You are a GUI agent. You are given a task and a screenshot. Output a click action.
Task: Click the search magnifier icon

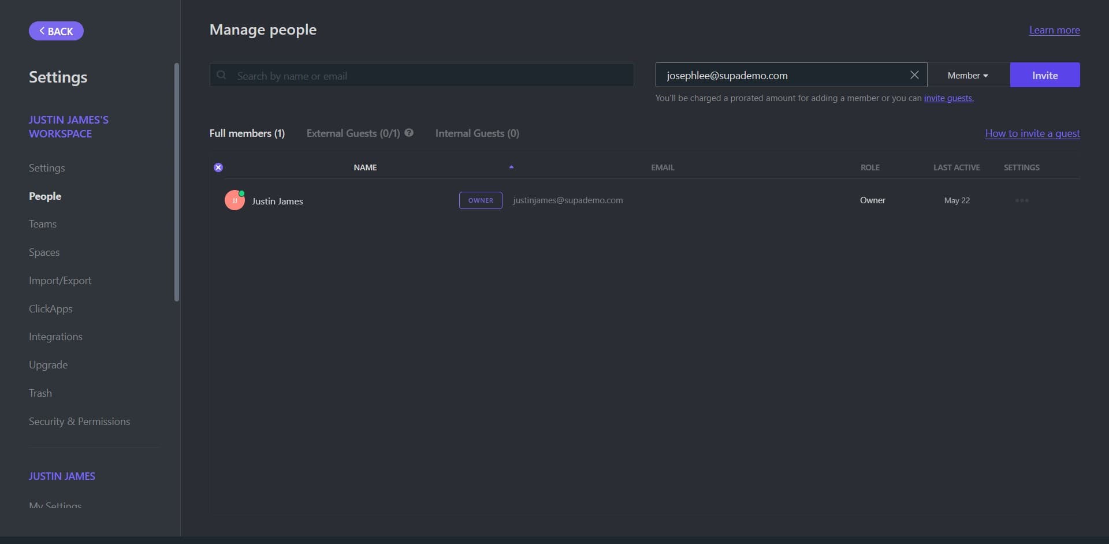(221, 75)
